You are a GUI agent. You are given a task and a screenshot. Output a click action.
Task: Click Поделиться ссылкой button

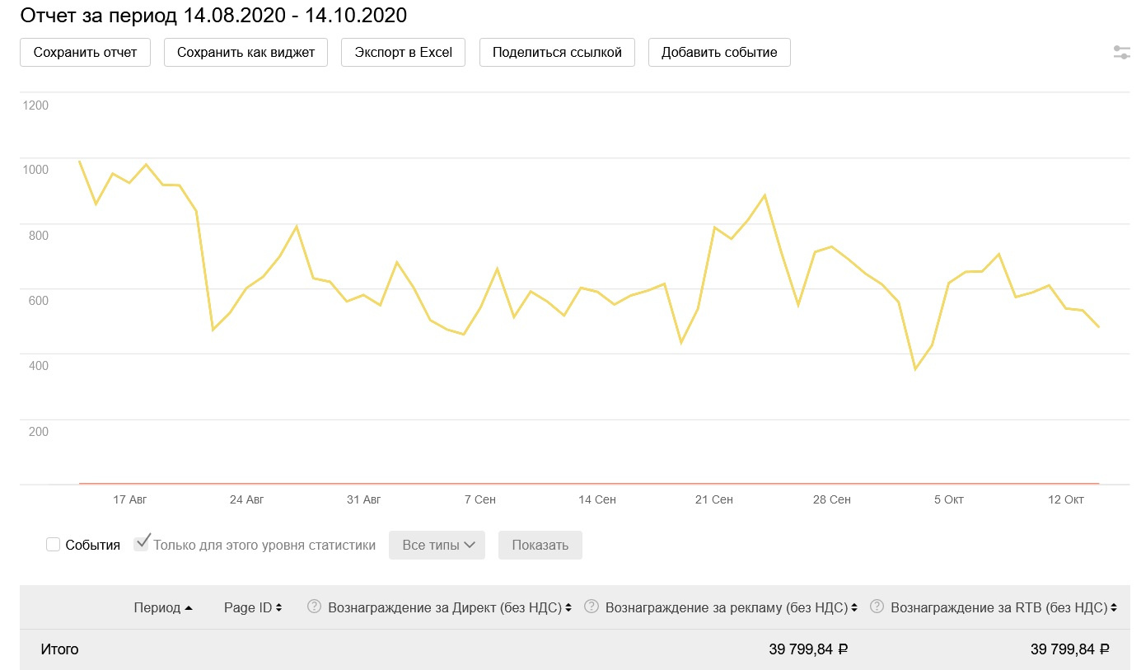tap(557, 53)
